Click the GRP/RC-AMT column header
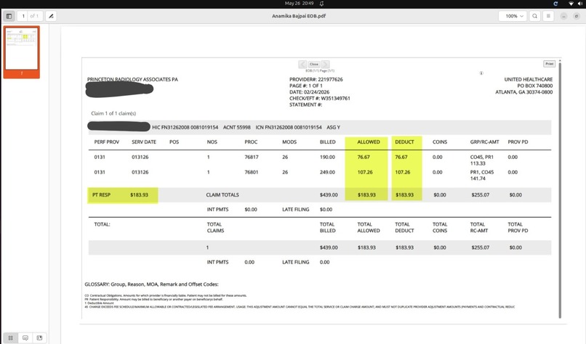The height and width of the screenshot is (344, 586). tap(485, 142)
